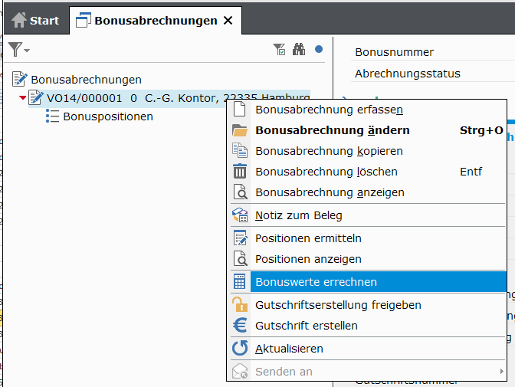
Task: Click the trash icon for Bonusabrechnung löschen
Action: [240, 172]
